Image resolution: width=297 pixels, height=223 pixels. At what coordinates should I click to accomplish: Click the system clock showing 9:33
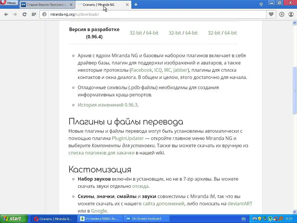click(289, 219)
